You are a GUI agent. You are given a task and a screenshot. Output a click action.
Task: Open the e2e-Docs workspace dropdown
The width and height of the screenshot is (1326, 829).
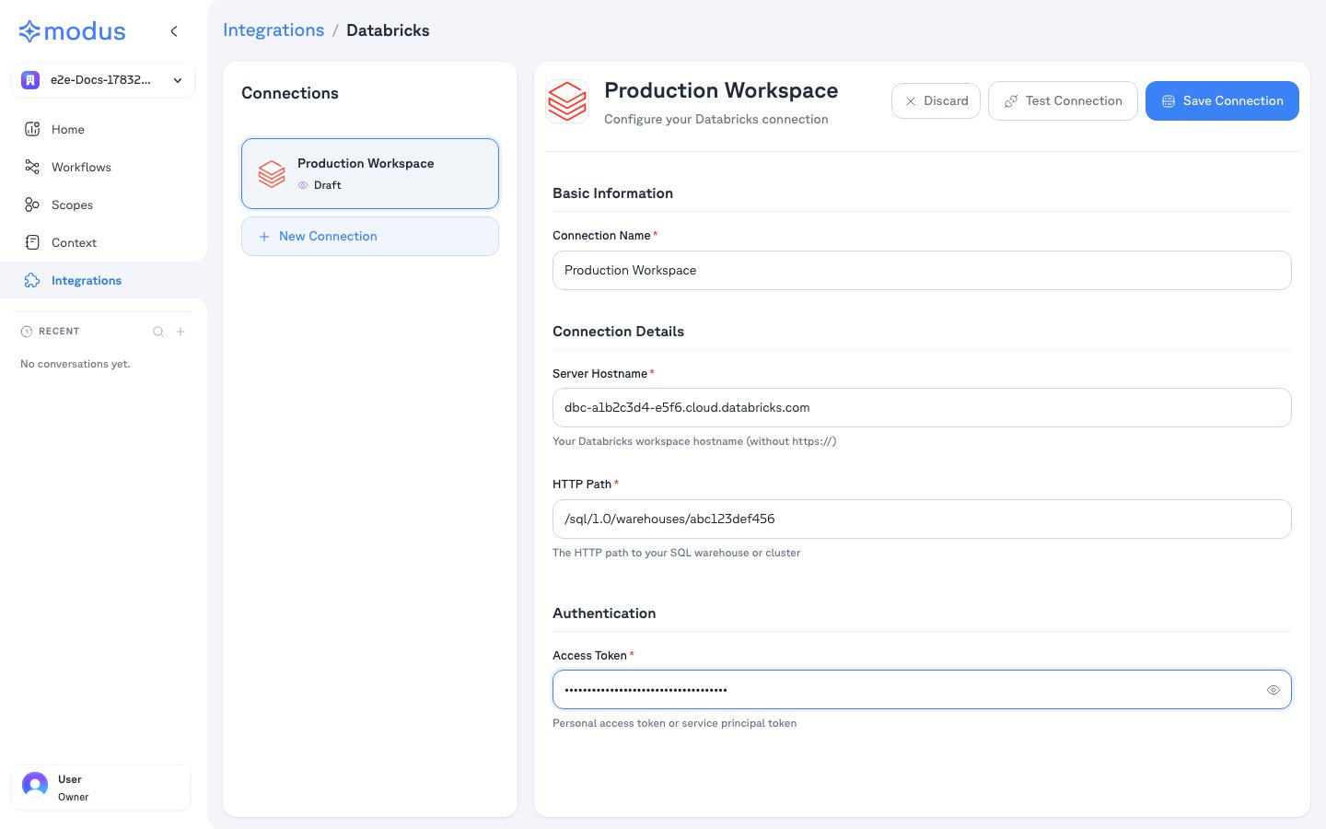tap(103, 80)
